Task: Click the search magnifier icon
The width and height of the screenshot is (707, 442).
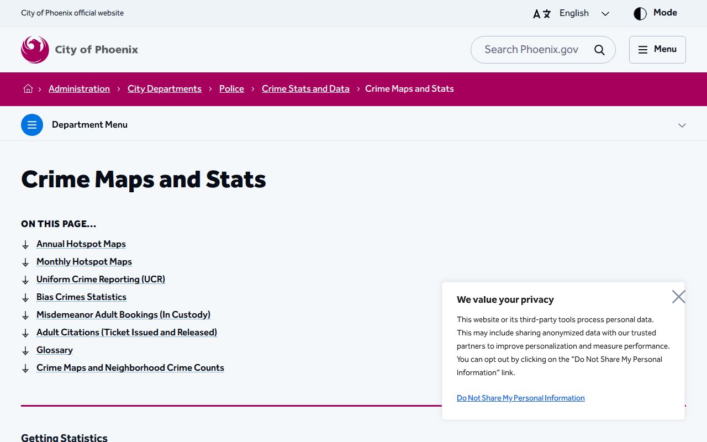Action: (x=599, y=50)
